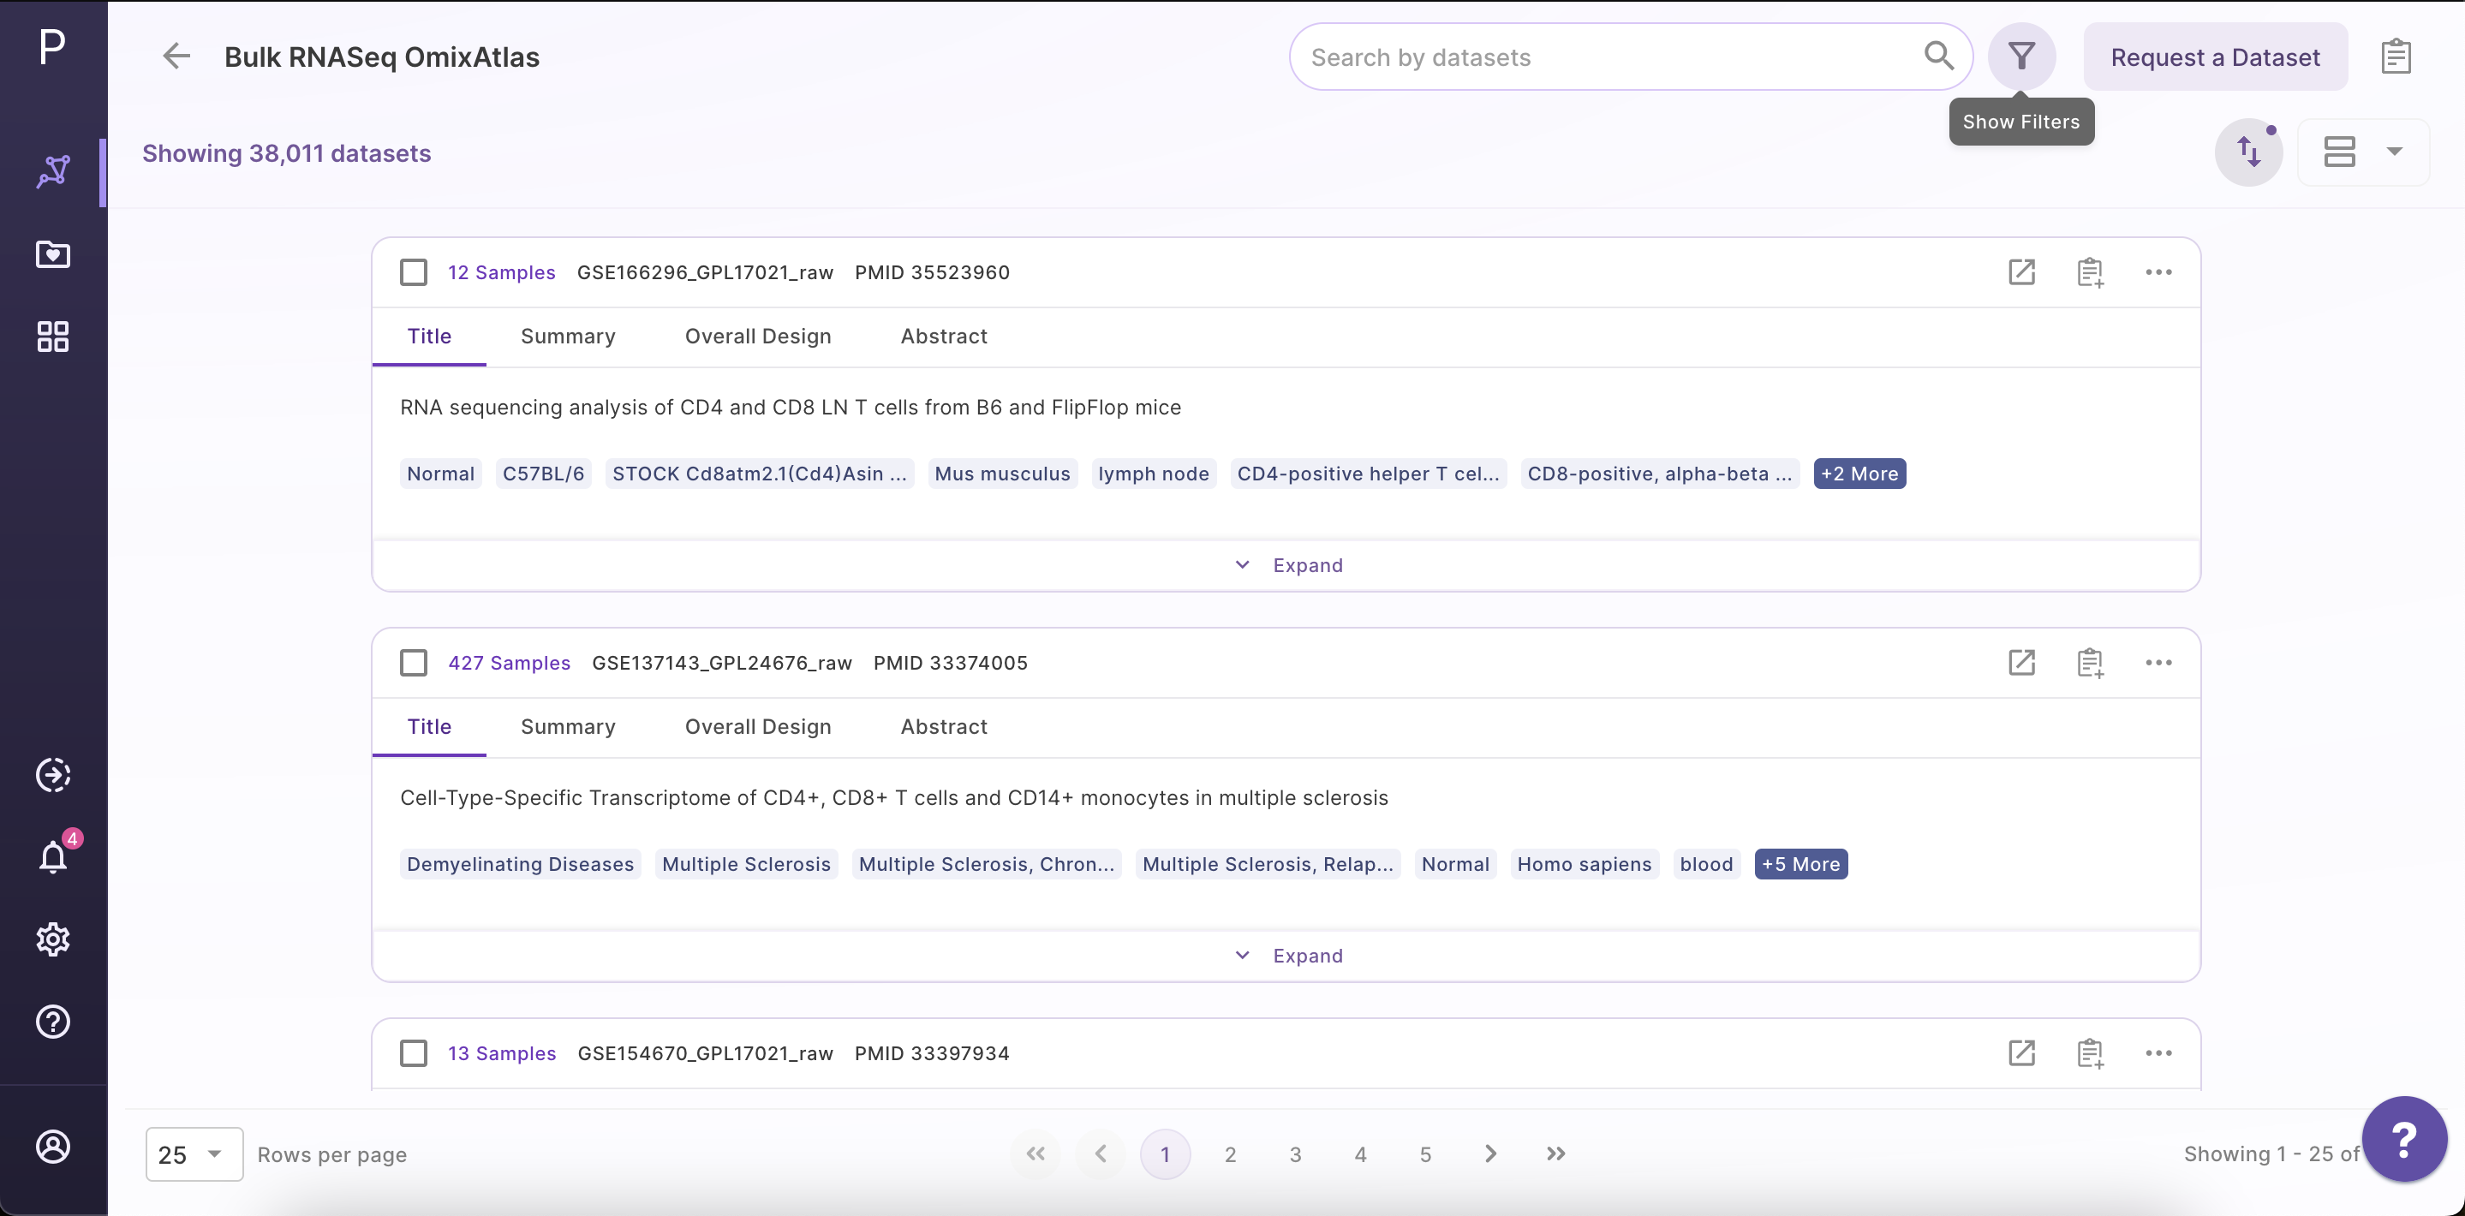Switch to Abstract tab on GSE137143 card

944,726
